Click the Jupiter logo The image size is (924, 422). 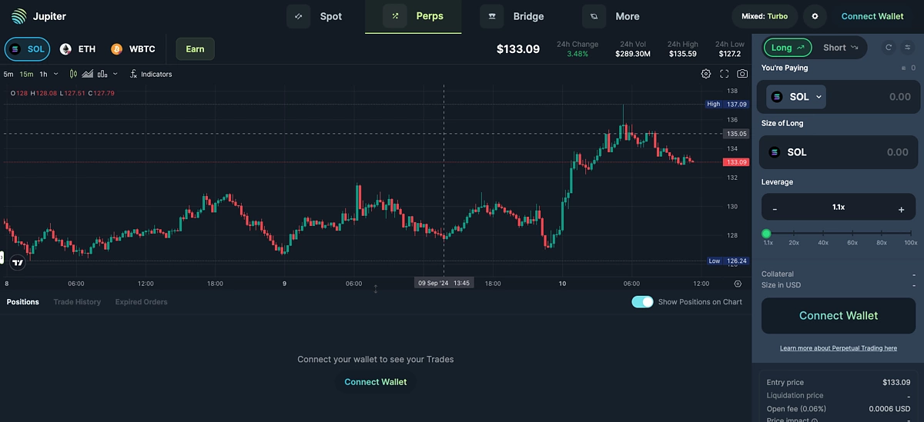[38, 15]
